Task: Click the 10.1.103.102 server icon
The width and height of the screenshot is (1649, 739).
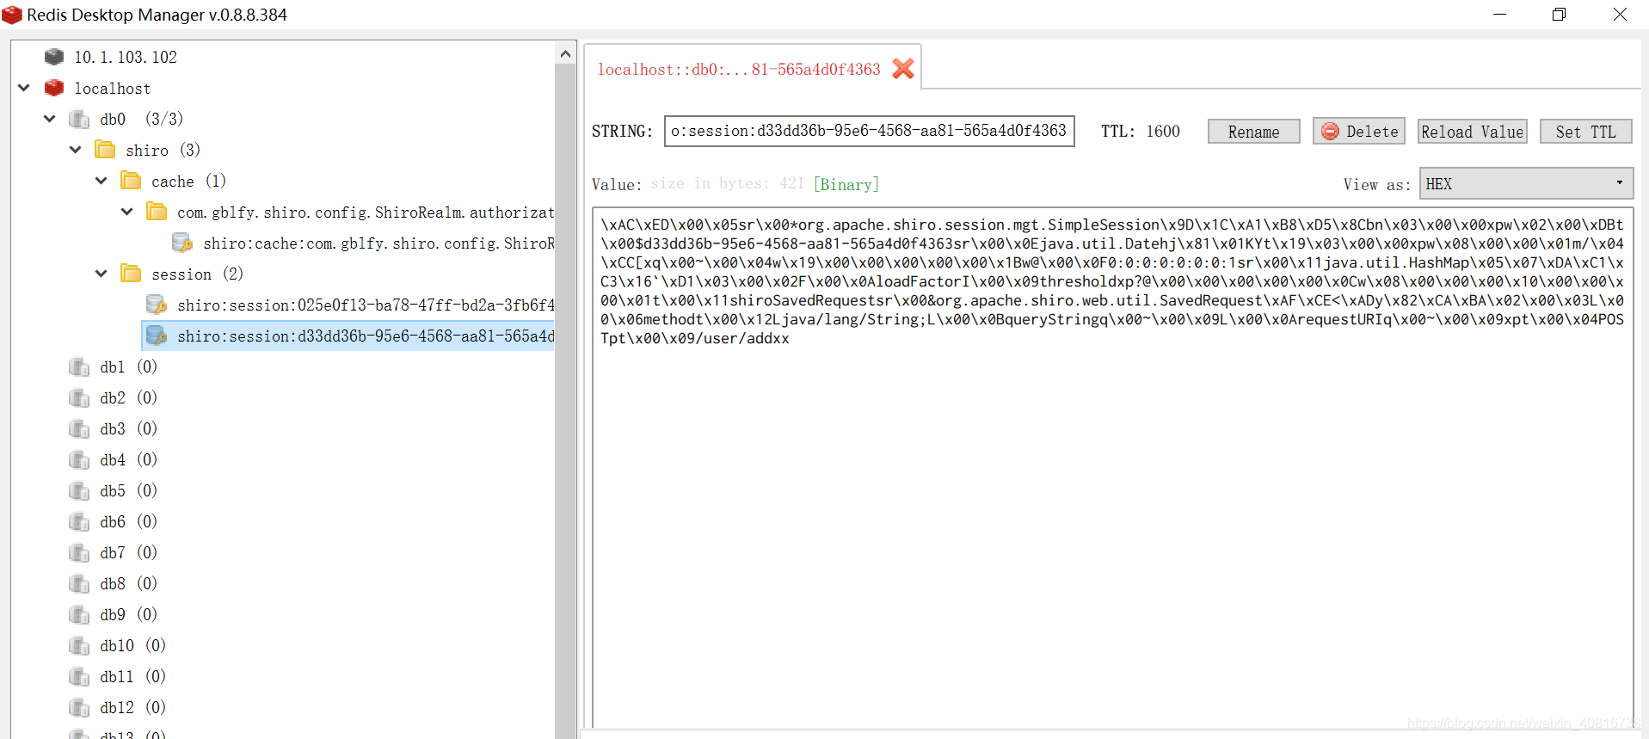Action: pyautogui.click(x=54, y=57)
